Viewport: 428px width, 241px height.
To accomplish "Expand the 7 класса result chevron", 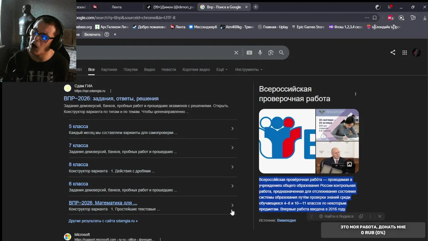I will pyautogui.click(x=232, y=148).
